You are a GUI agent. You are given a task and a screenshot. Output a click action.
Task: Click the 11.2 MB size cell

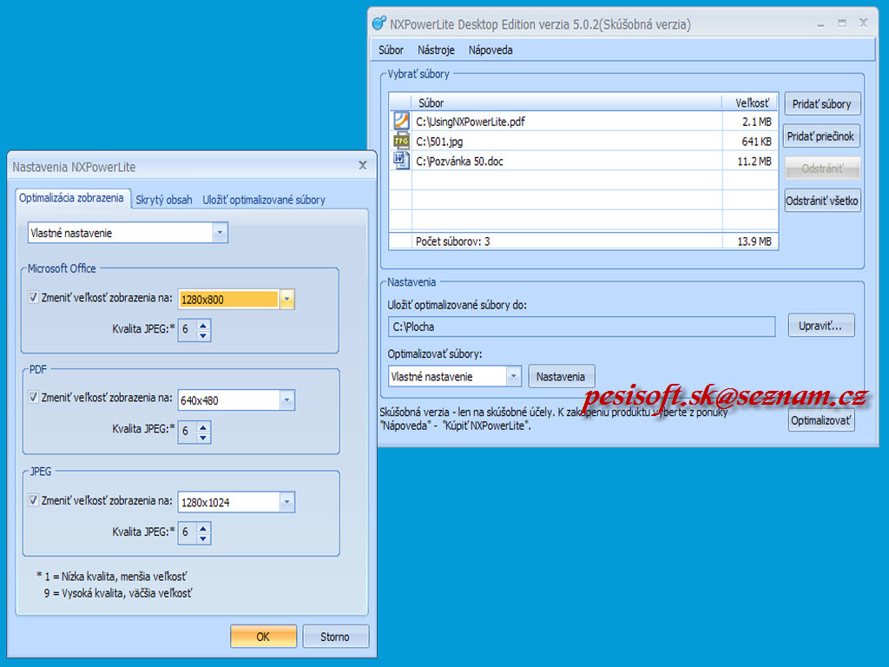tap(750, 161)
